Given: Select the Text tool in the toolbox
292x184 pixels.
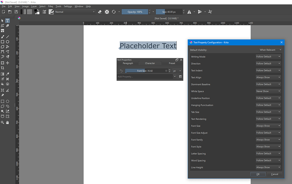Looking at the screenshot, I should click(x=7, y=21).
